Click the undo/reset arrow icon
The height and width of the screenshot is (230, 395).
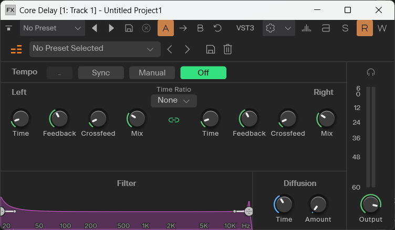tap(217, 28)
